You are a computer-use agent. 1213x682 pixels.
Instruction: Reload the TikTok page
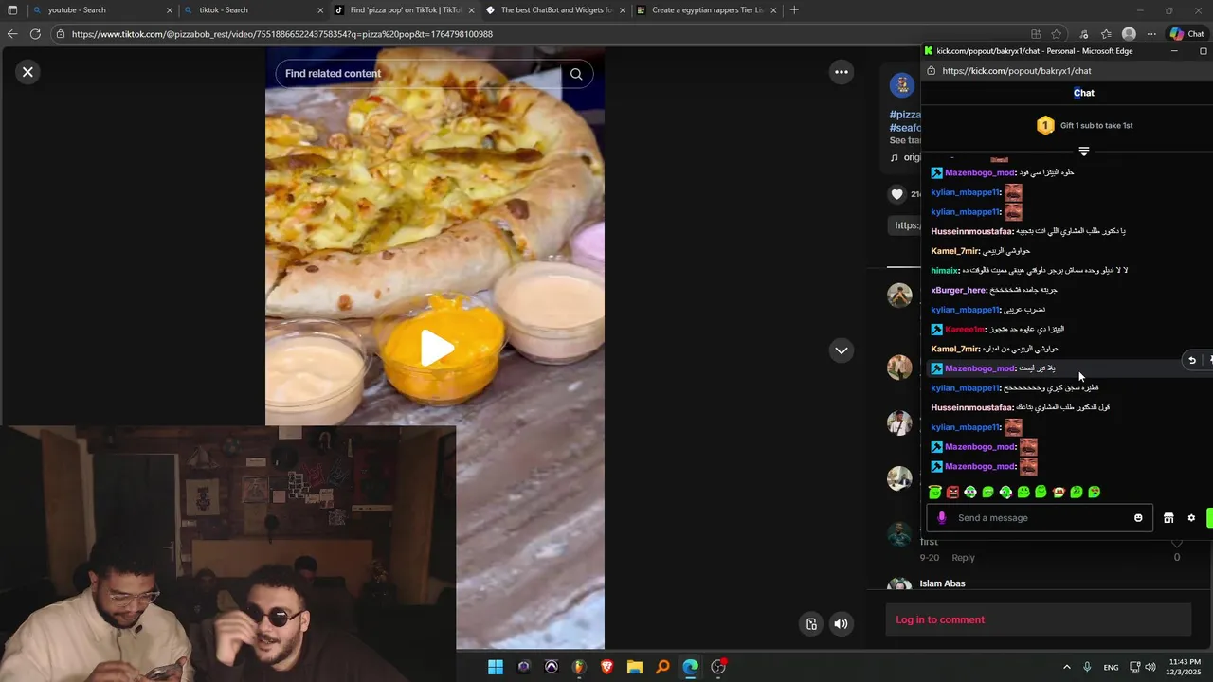point(35,34)
